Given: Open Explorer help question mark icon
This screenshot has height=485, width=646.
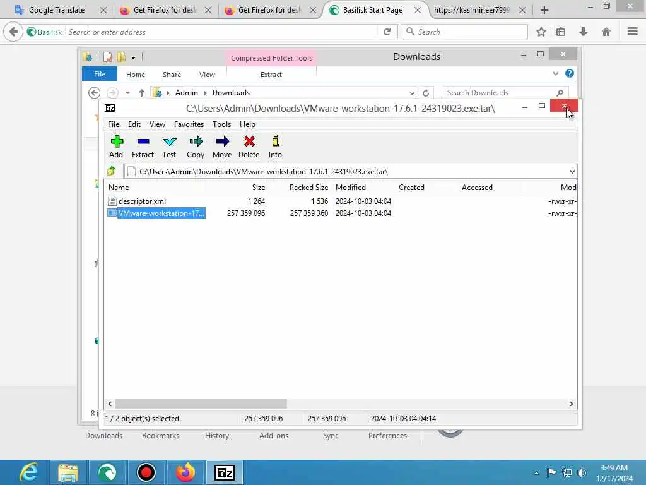Looking at the screenshot, I should [570, 73].
